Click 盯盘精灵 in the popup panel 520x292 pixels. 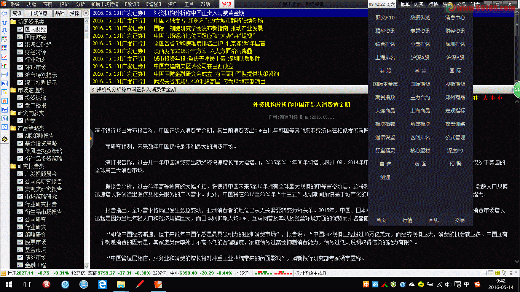pos(385,151)
